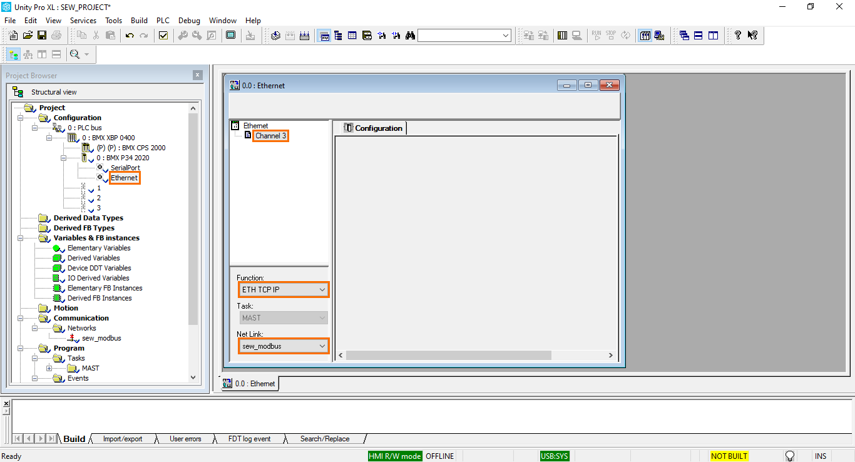Select sew_modbus under Networks
This screenshot has width=855, height=462.
(x=101, y=338)
